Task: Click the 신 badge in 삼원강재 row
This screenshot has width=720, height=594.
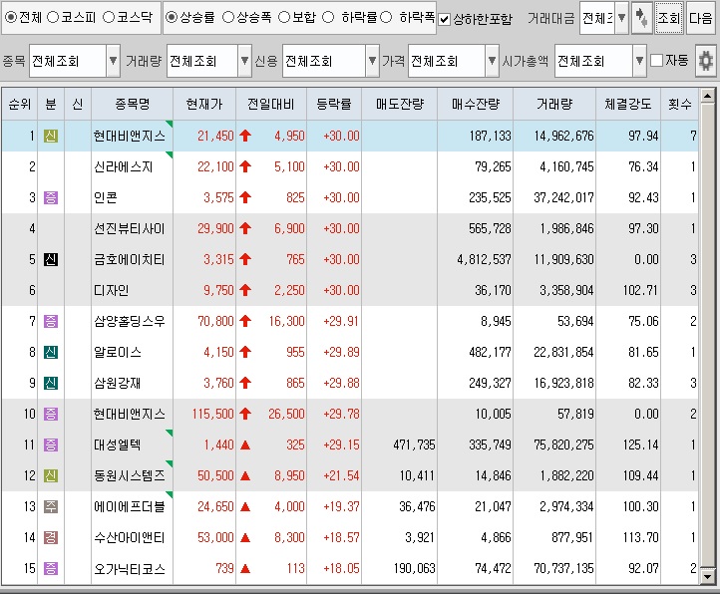Action: [51, 383]
